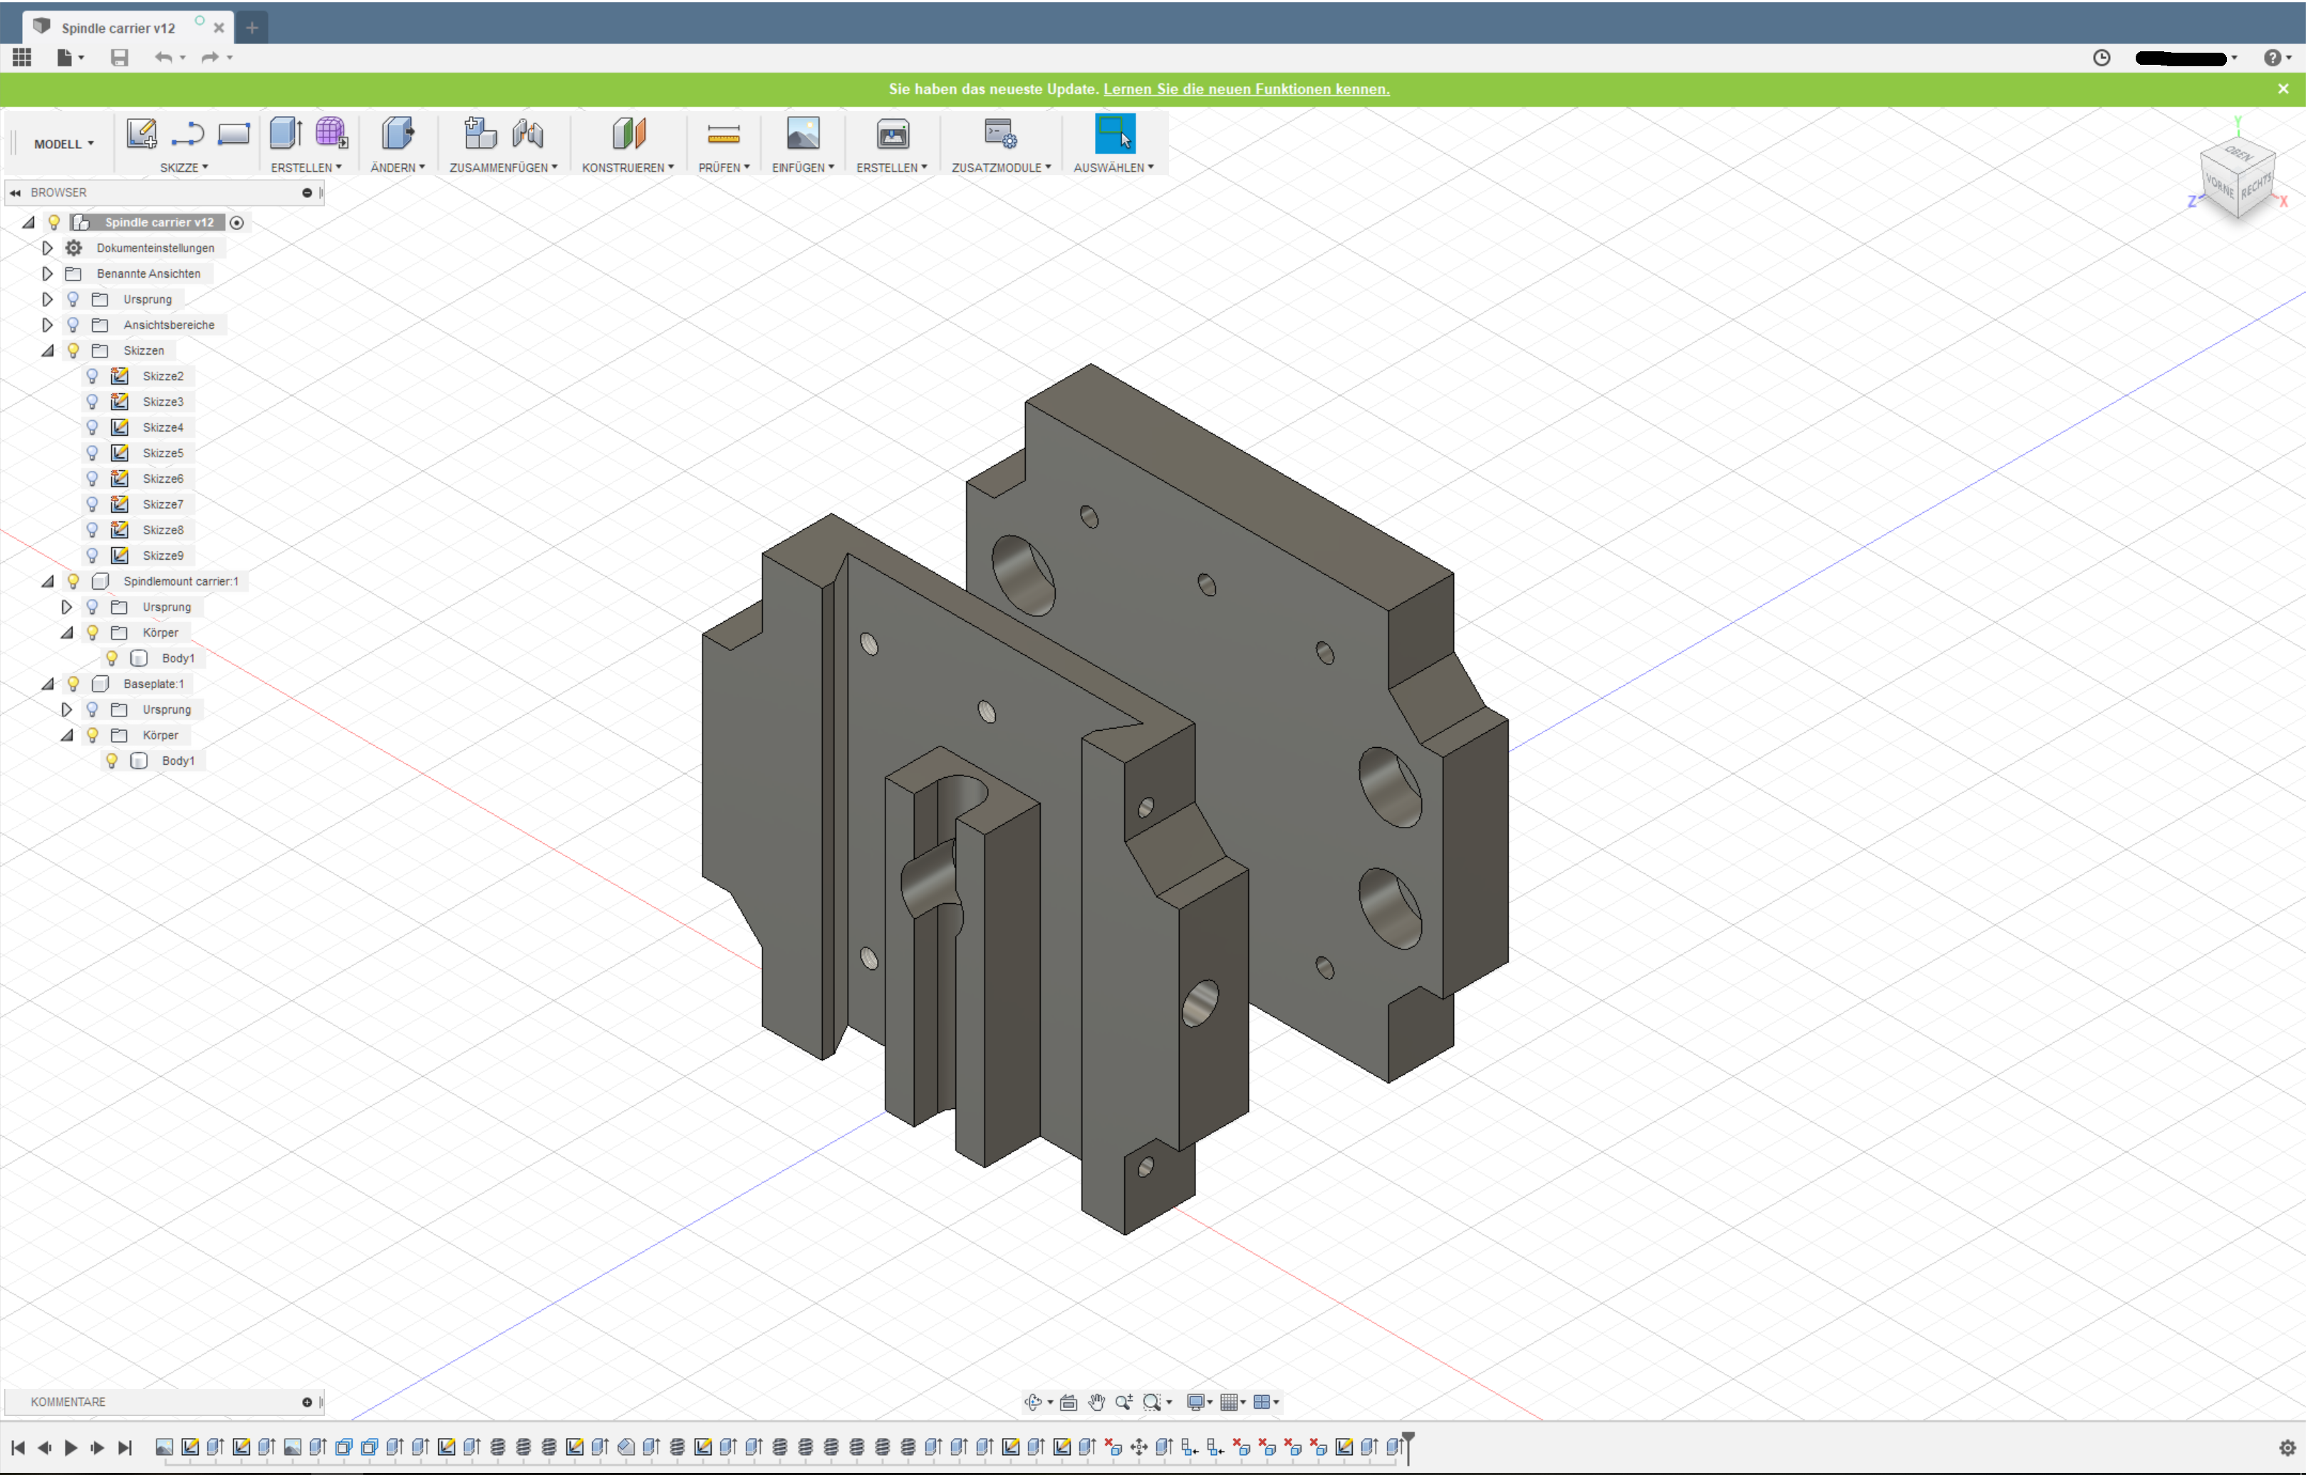Open the SKIZZE menu

(x=184, y=167)
